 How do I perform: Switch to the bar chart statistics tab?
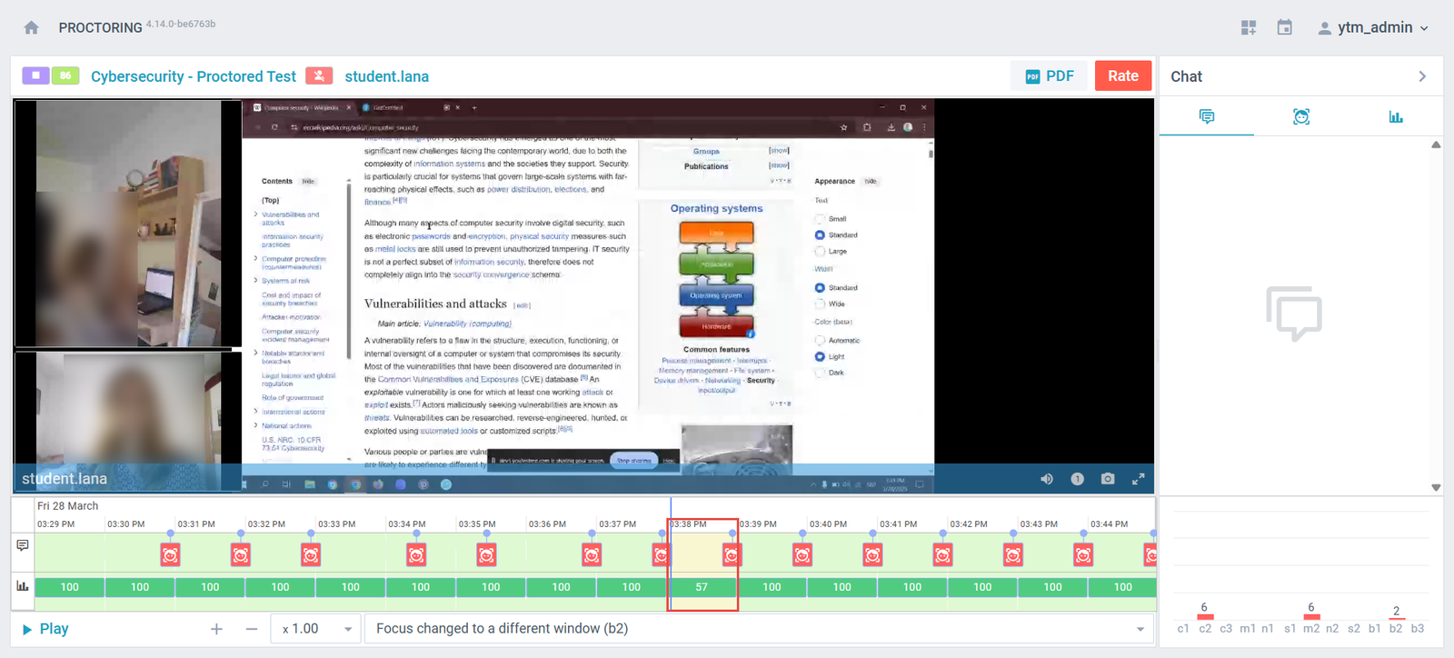click(1396, 116)
